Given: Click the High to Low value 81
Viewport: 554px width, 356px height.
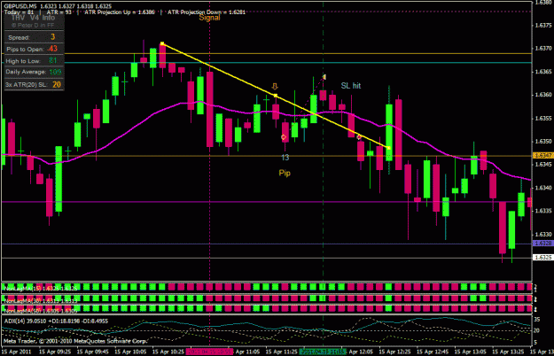Looking at the screenshot, I should point(53,61).
